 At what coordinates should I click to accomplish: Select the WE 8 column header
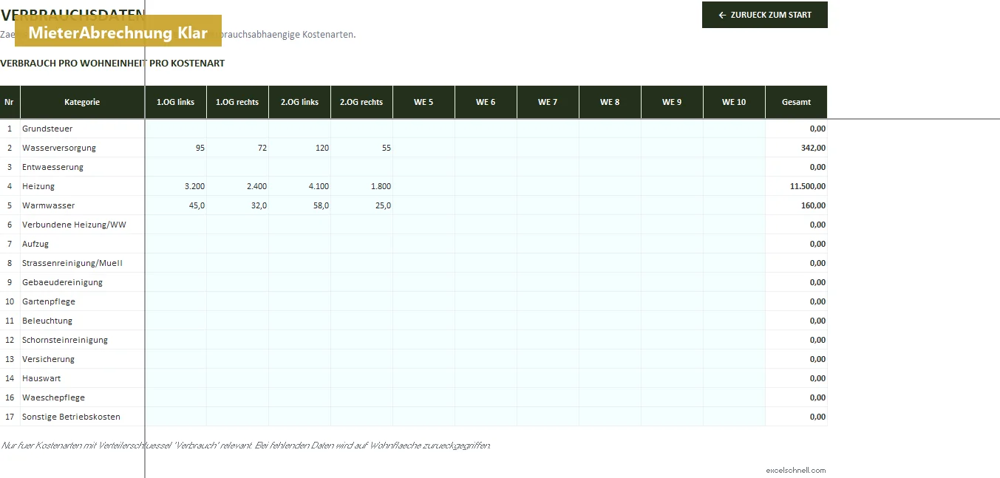610,102
